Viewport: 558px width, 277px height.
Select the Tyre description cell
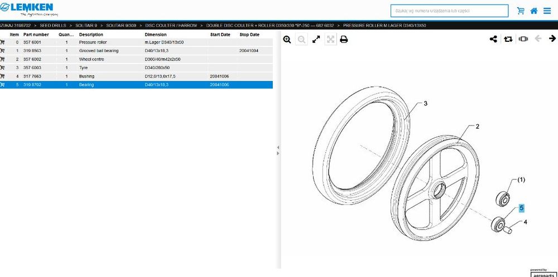click(x=83, y=67)
